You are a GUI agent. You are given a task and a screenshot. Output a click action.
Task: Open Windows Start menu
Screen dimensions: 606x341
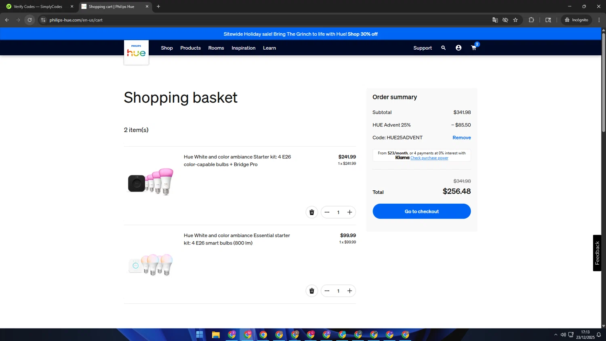click(x=200, y=335)
